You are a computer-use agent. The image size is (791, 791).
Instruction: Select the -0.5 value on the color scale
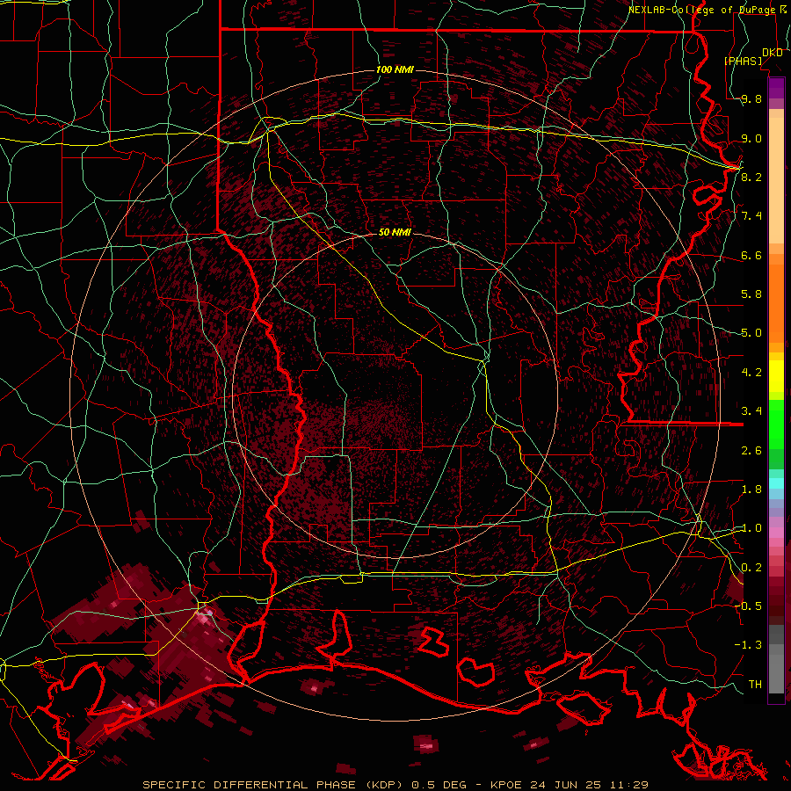[748, 606]
